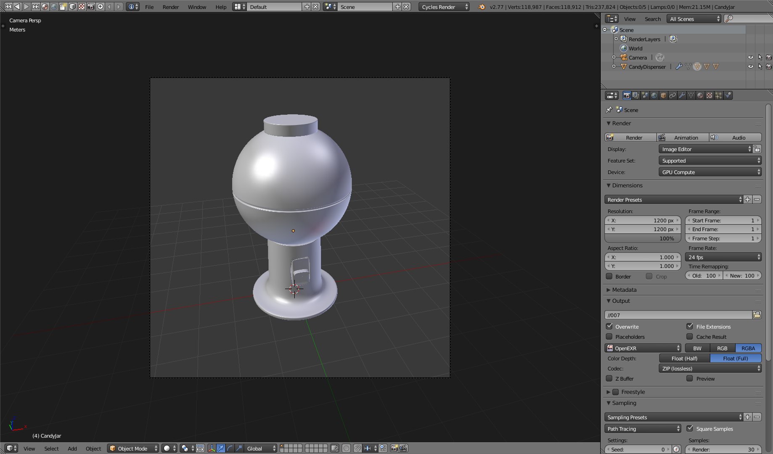The height and width of the screenshot is (454, 773).
Task: Click the Blender logo in info header
Action: (x=482, y=7)
